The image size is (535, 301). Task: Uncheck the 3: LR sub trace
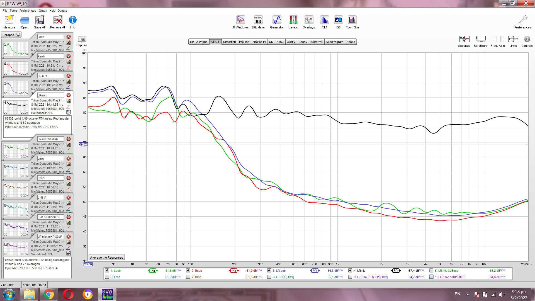(x=269, y=270)
